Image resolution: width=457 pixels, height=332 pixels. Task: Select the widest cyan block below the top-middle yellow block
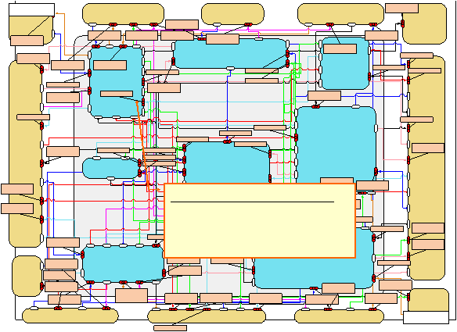point(230,54)
